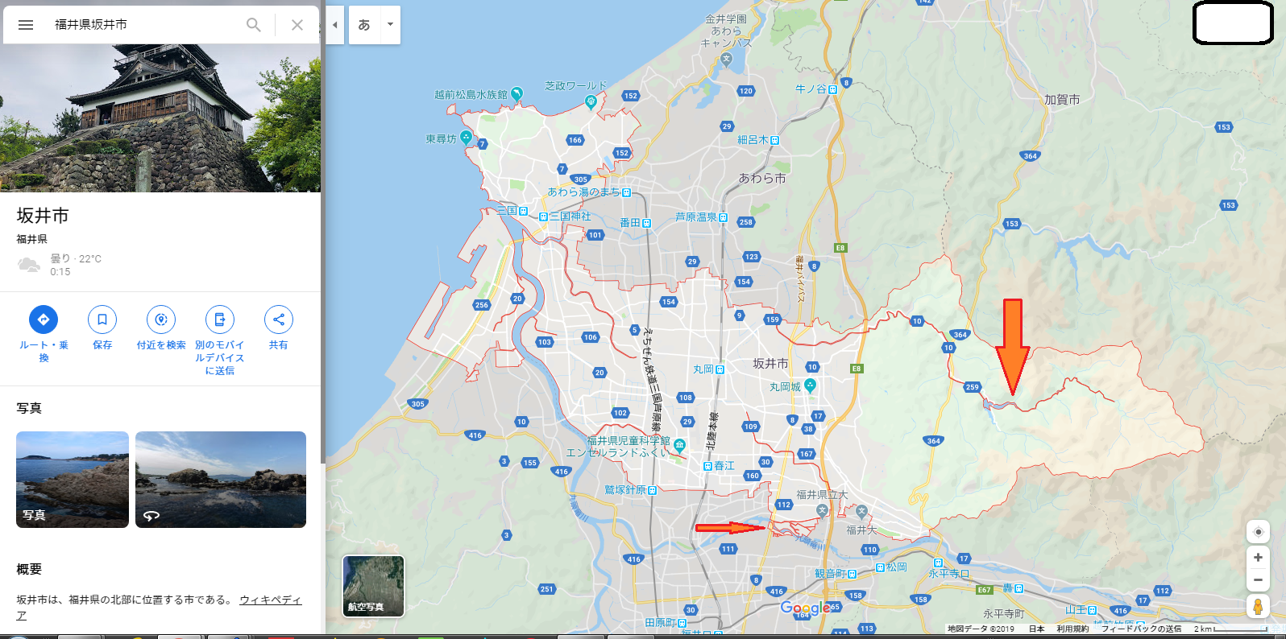The width and height of the screenshot is (1286, 639).
Task: Open the hamburger main menu
Action: 26,25
